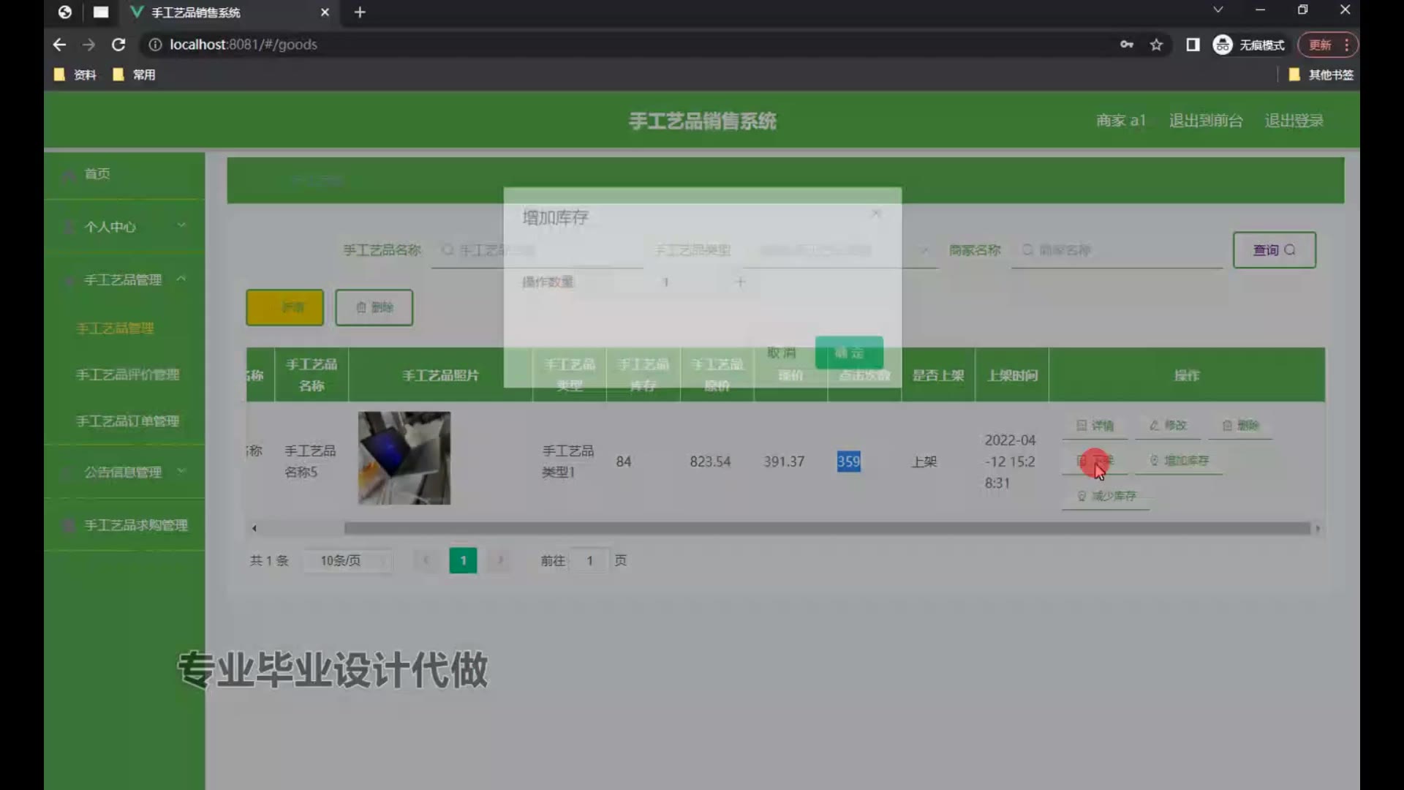Open the 常用 bookmarks folder
The image size is (1404, 790).
coord(134,75)
